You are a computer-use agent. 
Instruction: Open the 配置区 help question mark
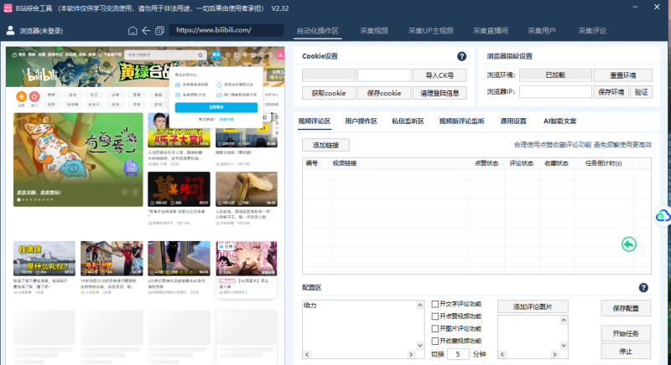(643, 288)
